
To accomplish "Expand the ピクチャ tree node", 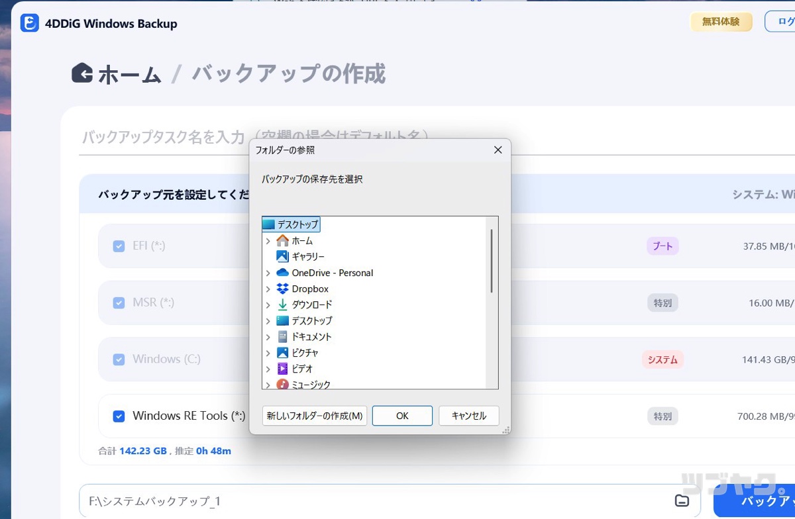I will [268, 353].
